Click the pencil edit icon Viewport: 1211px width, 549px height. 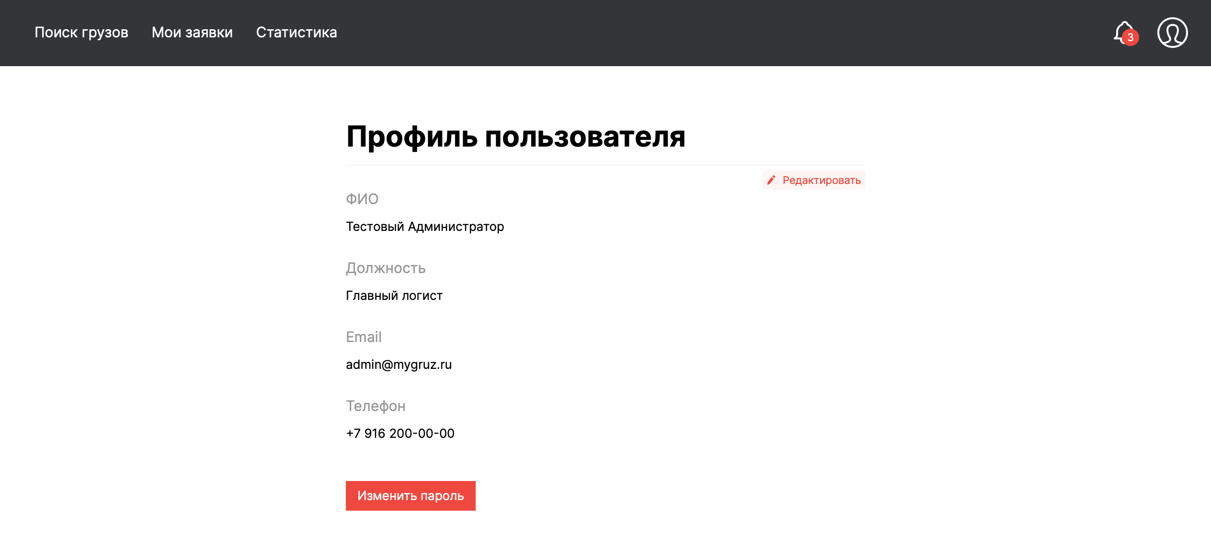point(771,180)
